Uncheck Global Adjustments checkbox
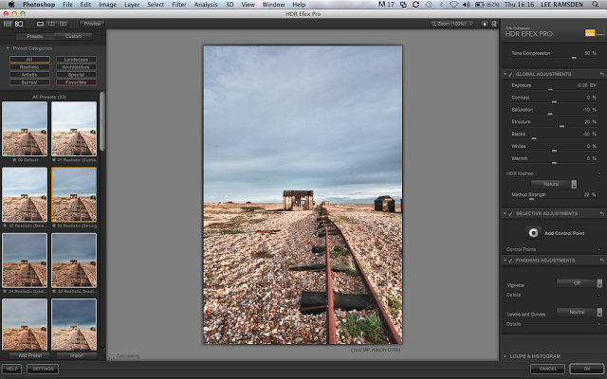Viewport: 607px width, 379px height. click(510, 74)
